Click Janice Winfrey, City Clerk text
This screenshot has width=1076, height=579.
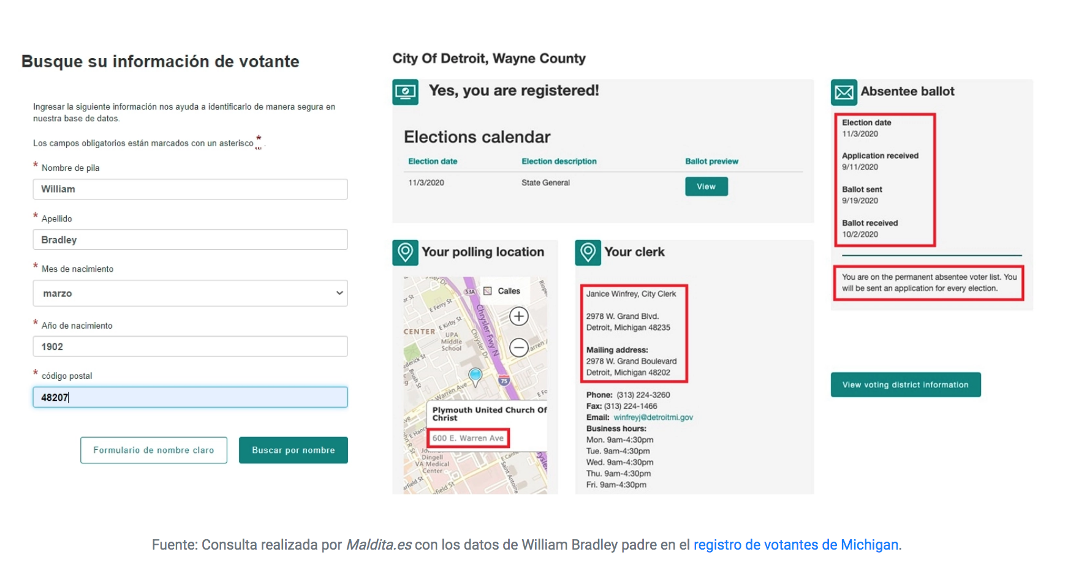[631, 294]
